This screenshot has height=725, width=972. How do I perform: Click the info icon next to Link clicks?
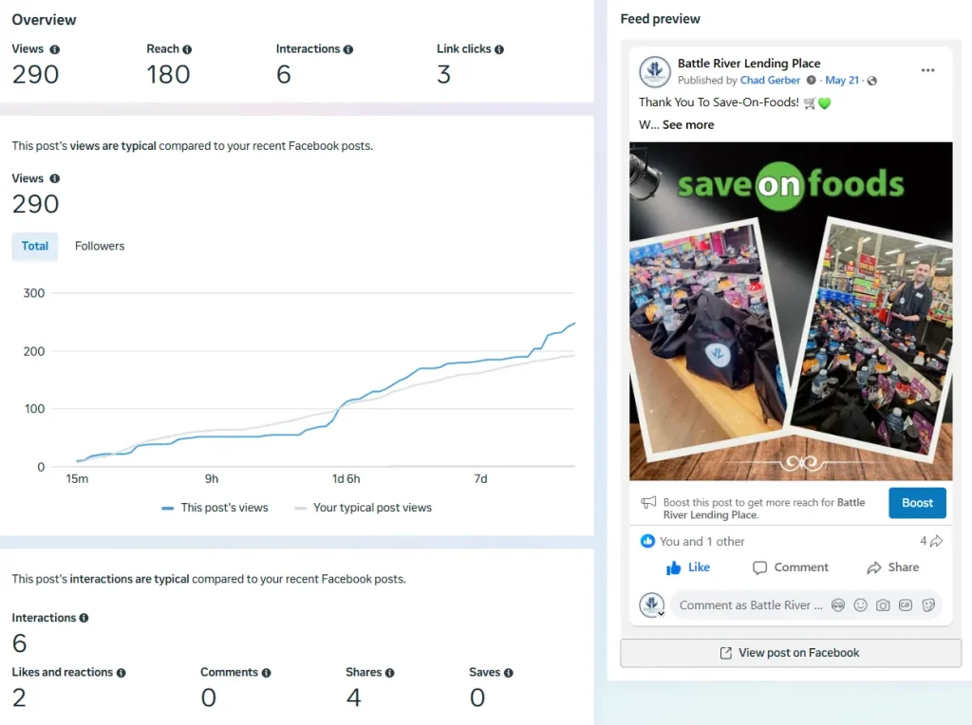click(x=499, y=49)
